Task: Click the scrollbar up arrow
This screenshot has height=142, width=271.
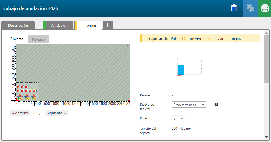Action: pos(266,32)
